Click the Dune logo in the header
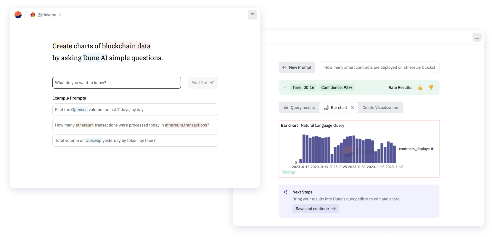 pos(18,15)
